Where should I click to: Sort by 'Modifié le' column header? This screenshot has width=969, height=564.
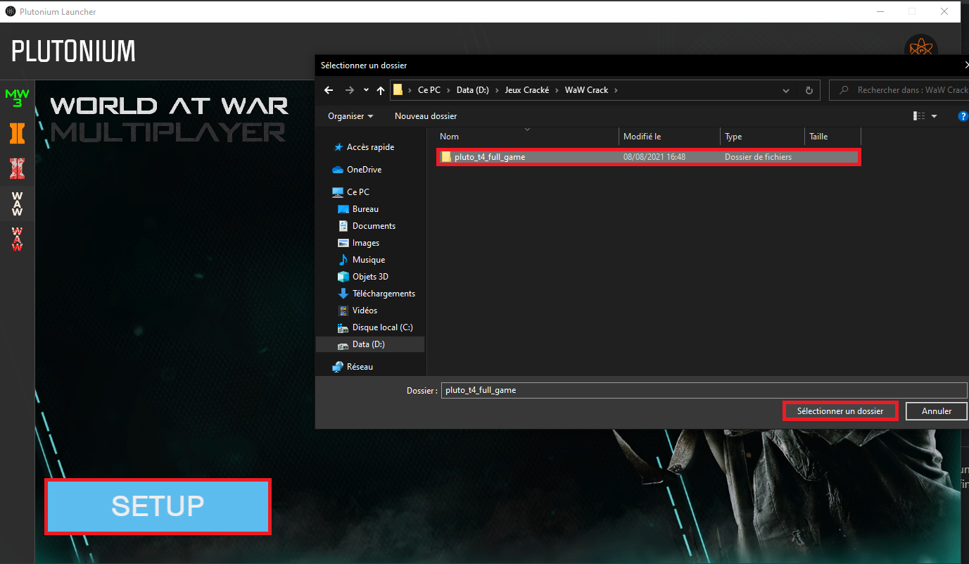(x=669, y=137)
